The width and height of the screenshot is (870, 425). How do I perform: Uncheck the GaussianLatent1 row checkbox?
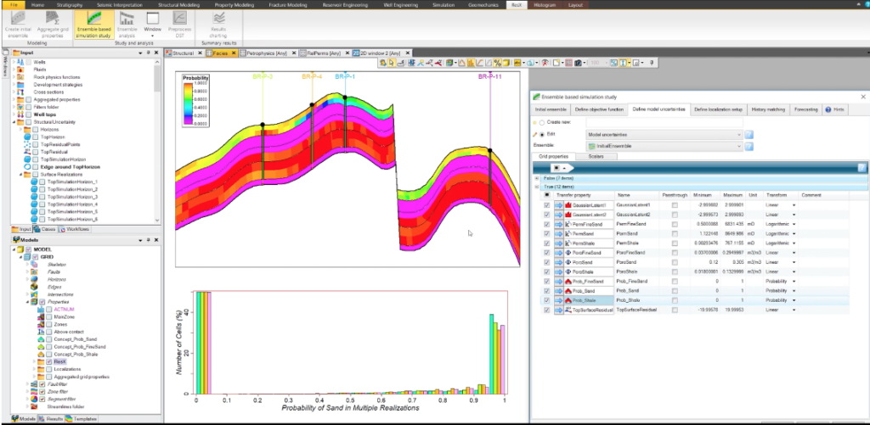[545, 204]
